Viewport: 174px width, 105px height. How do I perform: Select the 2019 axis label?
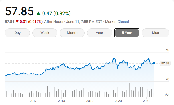coord(90,101)
